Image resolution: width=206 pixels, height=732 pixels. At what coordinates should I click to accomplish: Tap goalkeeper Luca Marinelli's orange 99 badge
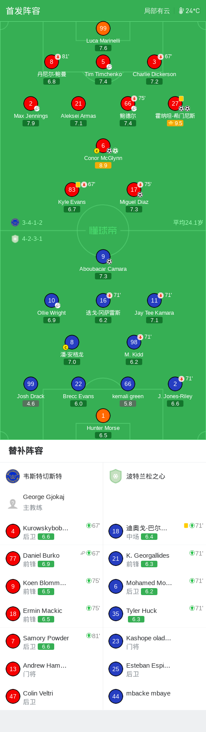point(103,28)
